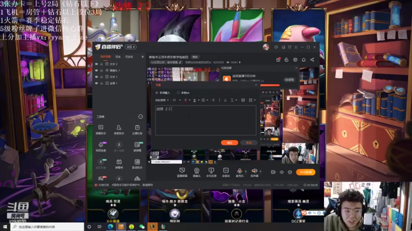Screen dimensions: 412x231
Task: Hide the 文本 1 source
Action: [96, 76]
